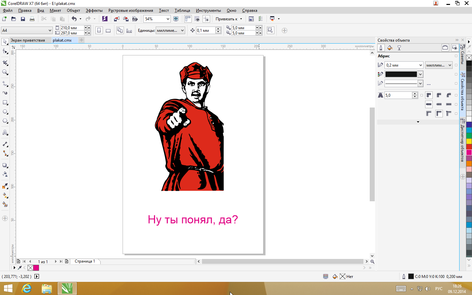The image size is (472, 295).
Task: Choose the round corners outline option
Action: coord(439,95)
